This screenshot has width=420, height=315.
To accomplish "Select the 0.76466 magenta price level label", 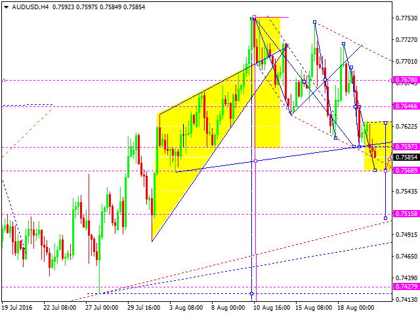I will (x=406, y=106).
